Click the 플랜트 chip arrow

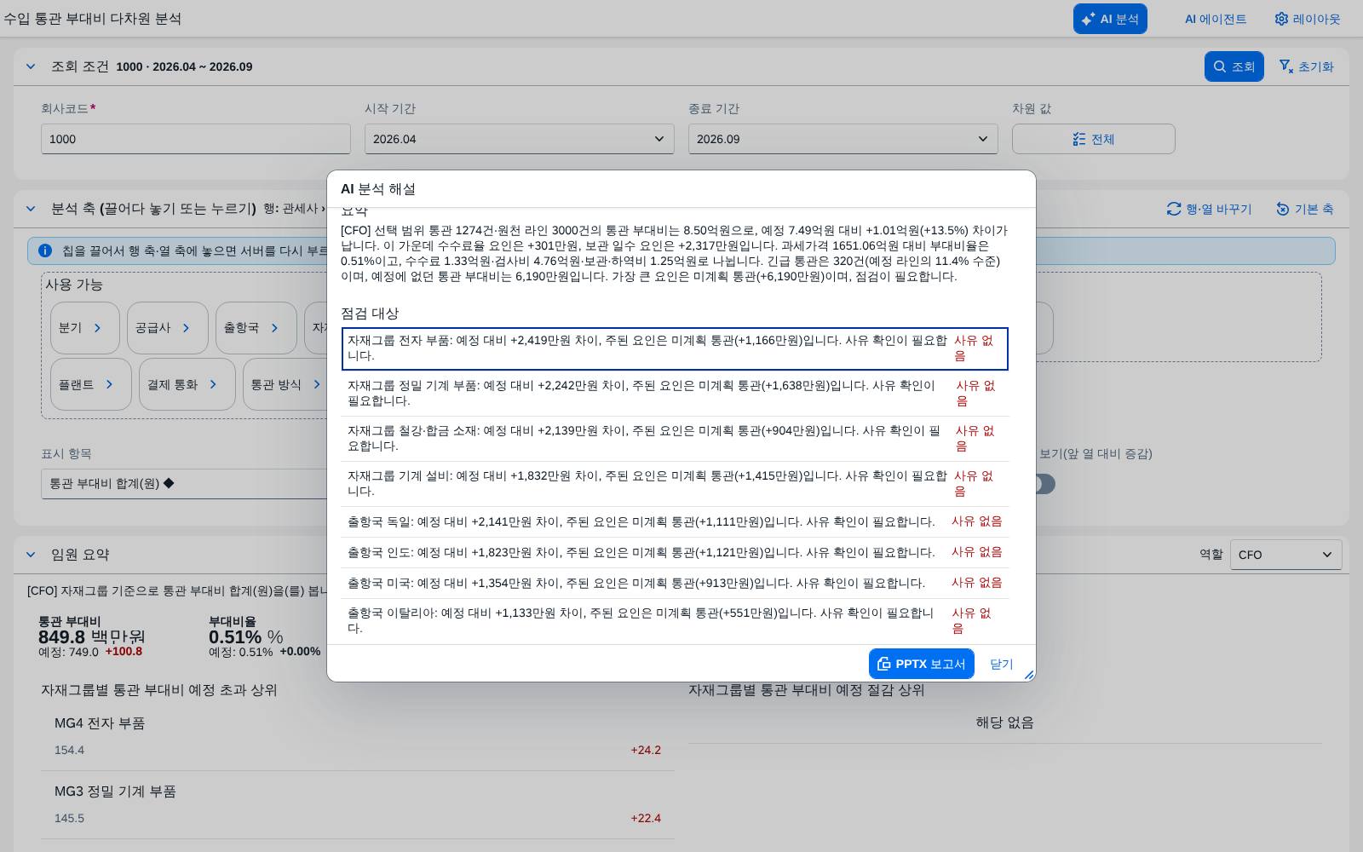point(109,384)
